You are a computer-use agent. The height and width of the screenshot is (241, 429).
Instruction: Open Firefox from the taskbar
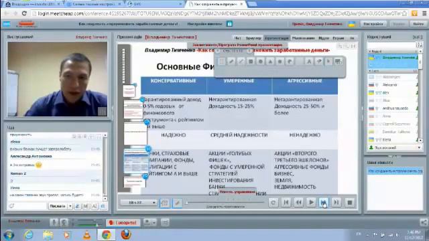126,235
